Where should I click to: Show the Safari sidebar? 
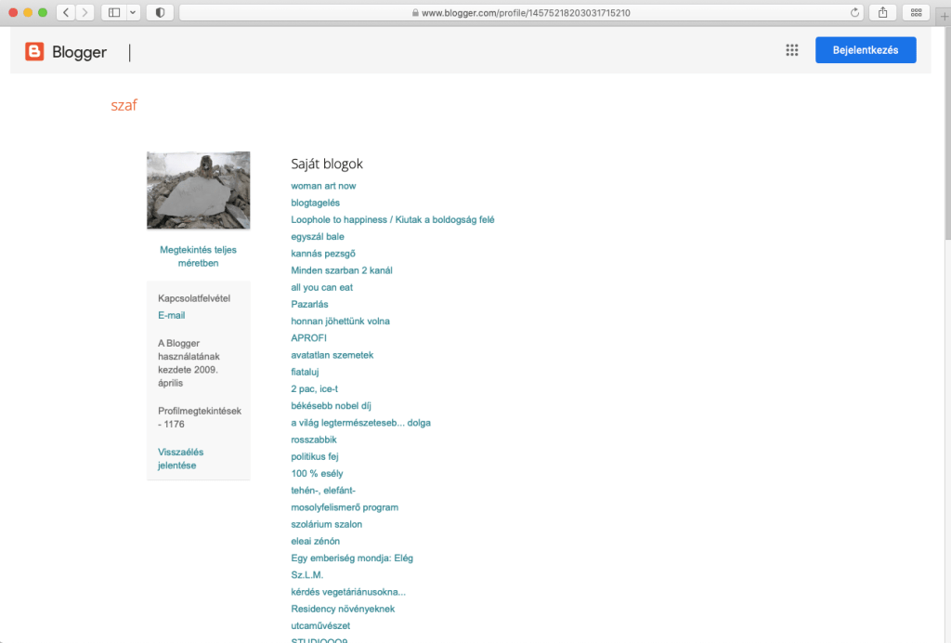[114, 12]
